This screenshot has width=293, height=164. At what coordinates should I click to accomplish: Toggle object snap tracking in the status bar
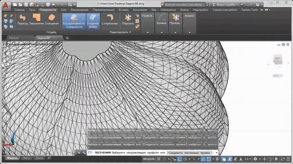203,159
